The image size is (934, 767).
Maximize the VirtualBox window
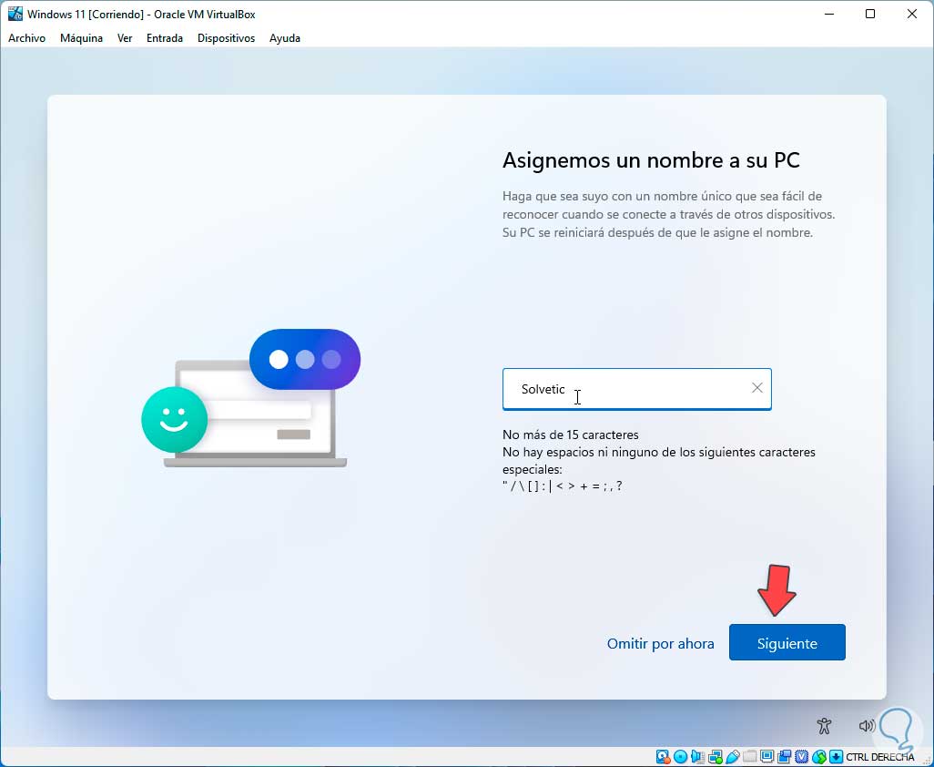869,14
